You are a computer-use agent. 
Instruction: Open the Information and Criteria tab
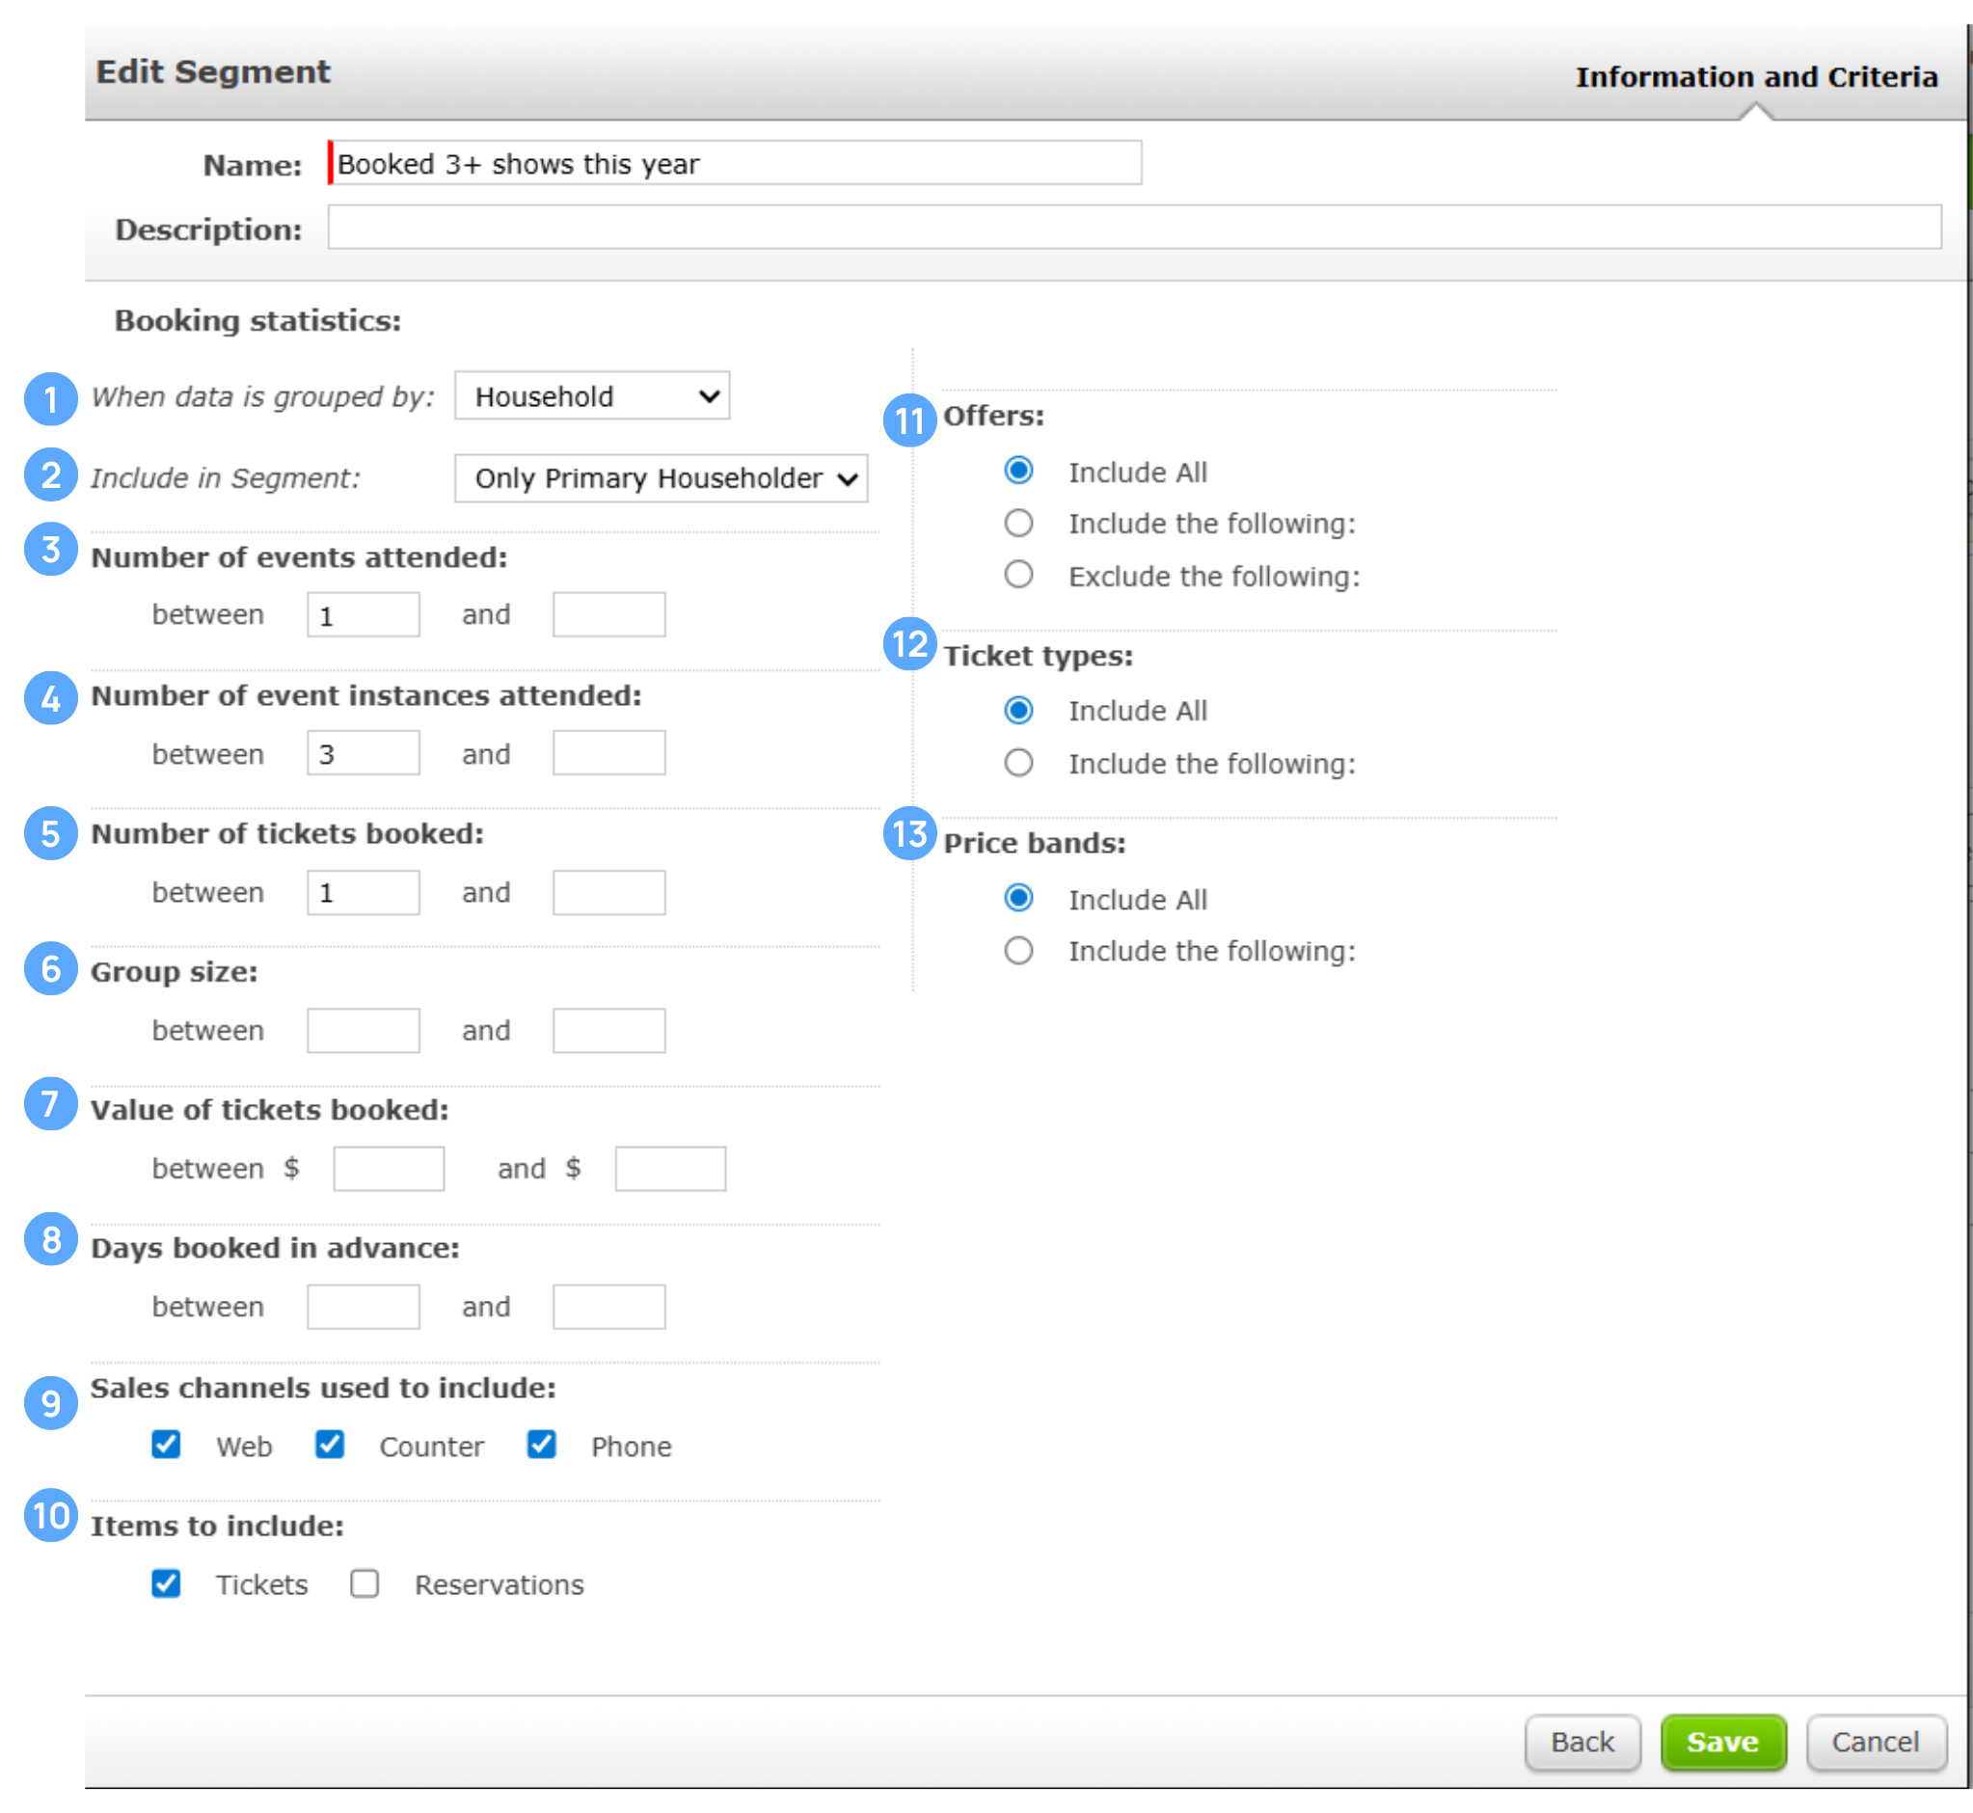[1755, 76]
